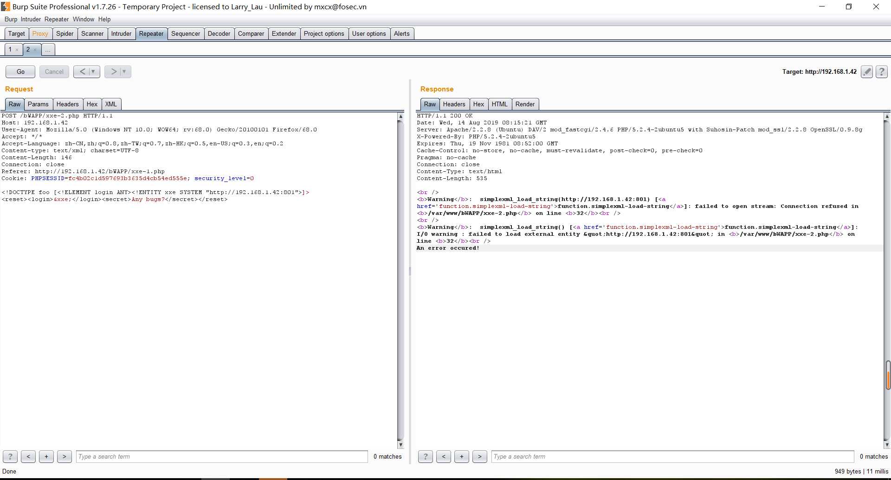Switch to the Scanner tab
Image resolution: width=891 pixels, height=480 pixels.
point(92,33)
